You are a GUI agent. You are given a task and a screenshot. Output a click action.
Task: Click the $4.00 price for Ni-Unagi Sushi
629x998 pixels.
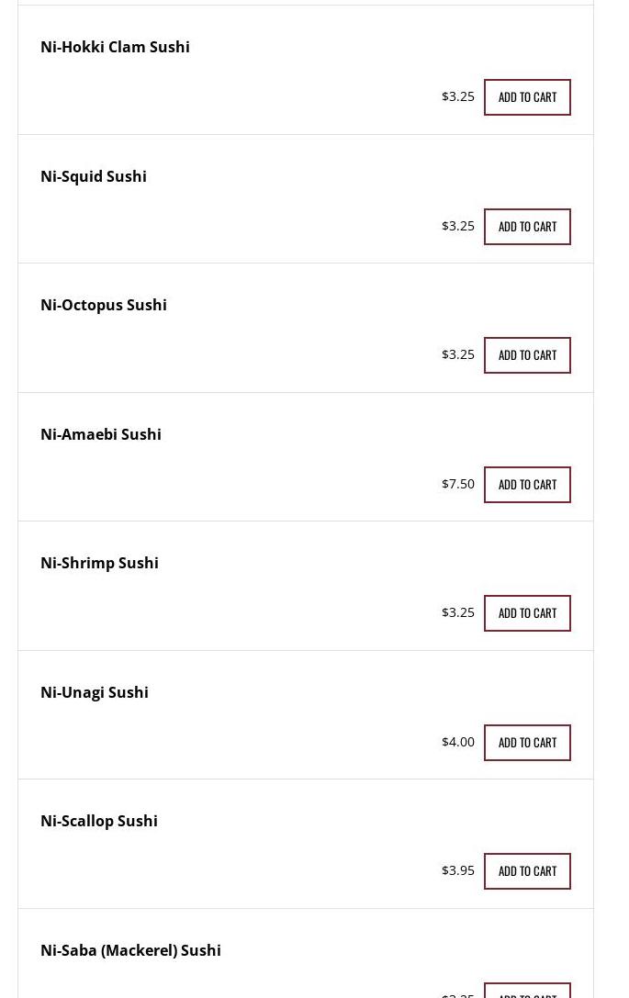pos(458,742)
